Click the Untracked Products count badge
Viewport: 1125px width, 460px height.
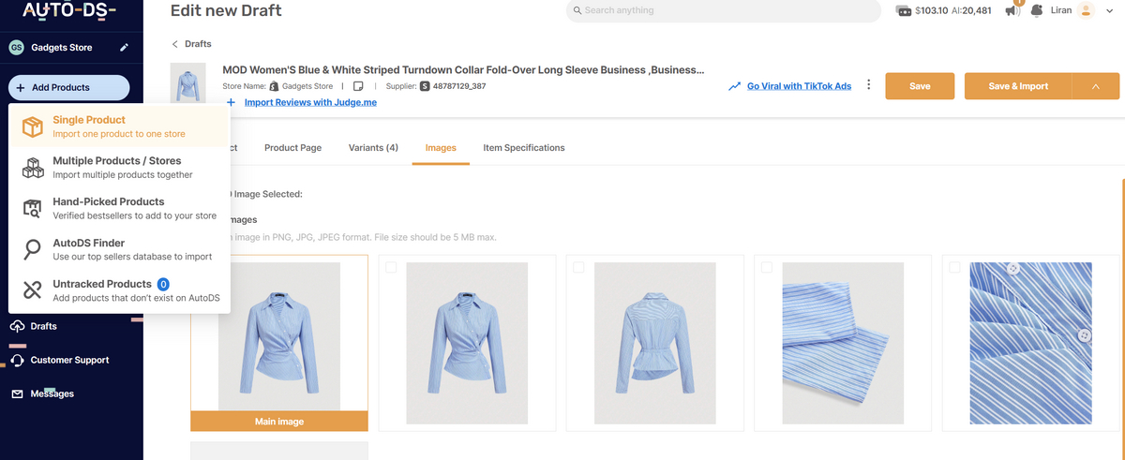163,284
